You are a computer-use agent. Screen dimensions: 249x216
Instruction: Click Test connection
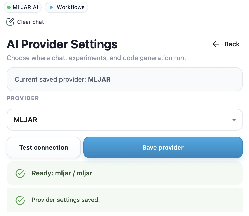click(43, 147)
